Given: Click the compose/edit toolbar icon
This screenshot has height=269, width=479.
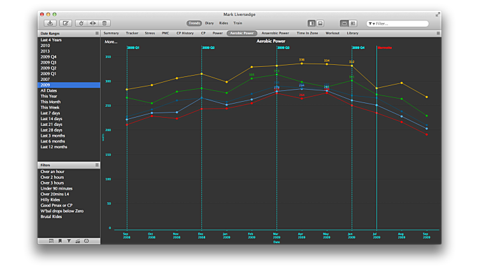Looking at the screenshot, I should pos(66,23).
